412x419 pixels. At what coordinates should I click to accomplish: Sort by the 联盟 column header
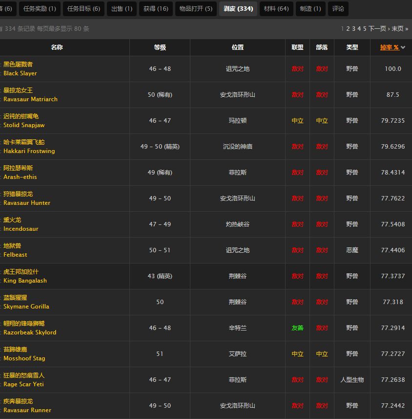[297, 47]
